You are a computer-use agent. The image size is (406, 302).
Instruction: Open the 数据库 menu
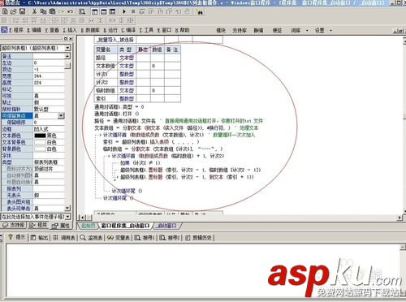click(x=90, y=30)
